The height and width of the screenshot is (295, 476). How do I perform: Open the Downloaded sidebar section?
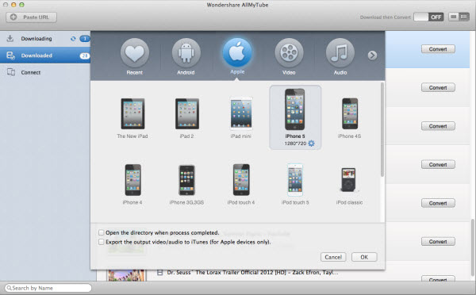tap(45, 56)
